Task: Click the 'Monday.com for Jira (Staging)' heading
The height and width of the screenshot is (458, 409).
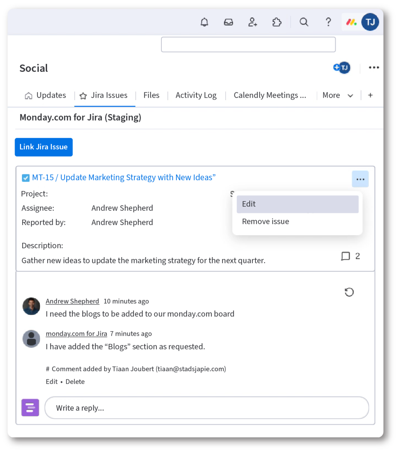Action: point(81,117)
